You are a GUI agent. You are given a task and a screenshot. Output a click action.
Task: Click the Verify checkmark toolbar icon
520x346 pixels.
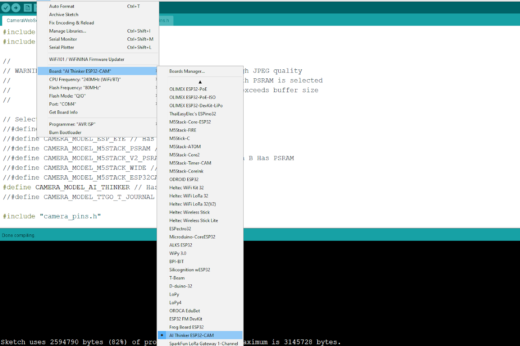[6, 8]
